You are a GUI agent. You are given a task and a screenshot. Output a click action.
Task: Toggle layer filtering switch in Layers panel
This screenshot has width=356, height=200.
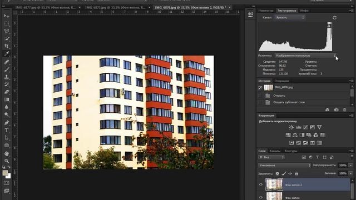pyautogui.click(x=352, y=157)
